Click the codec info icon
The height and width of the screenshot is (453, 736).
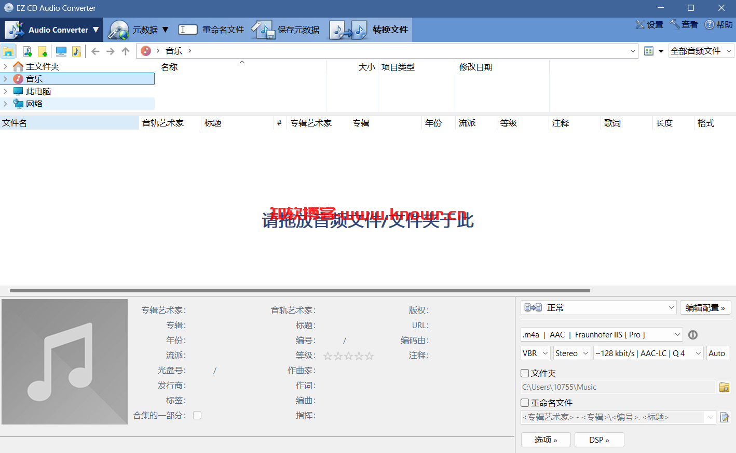693,335
